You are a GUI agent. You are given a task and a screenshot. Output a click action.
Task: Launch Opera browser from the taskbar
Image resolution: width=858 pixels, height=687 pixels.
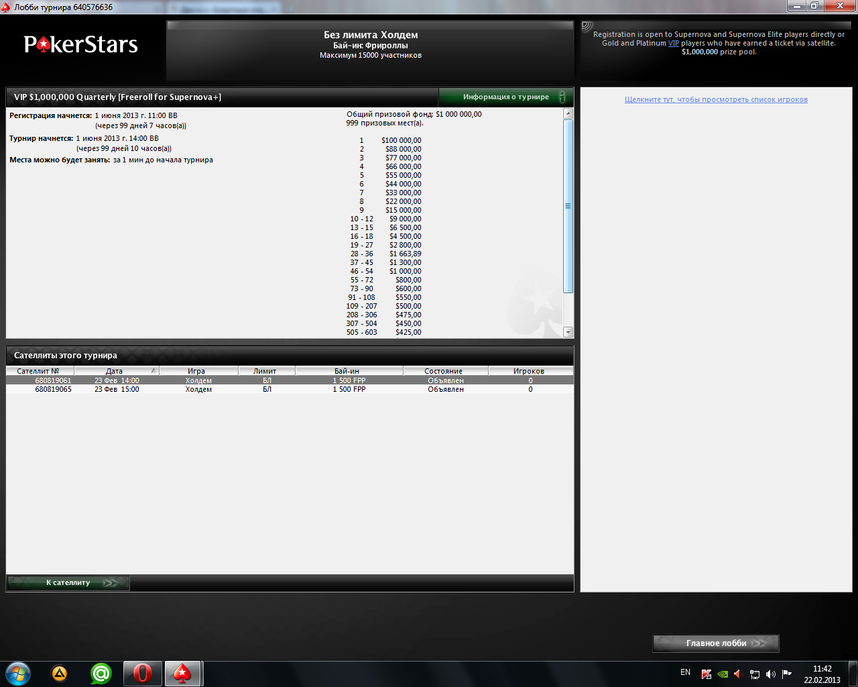click(143, 674)
